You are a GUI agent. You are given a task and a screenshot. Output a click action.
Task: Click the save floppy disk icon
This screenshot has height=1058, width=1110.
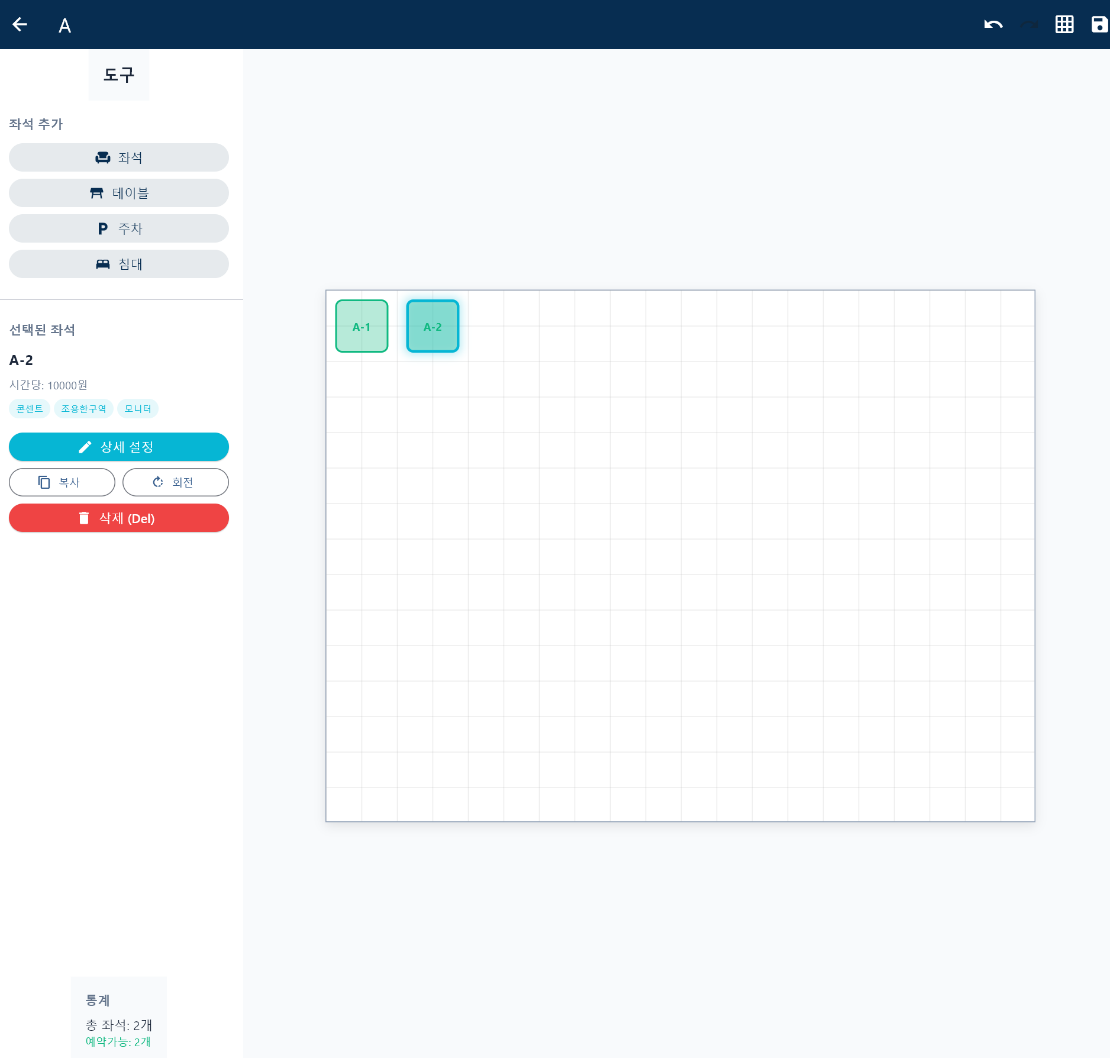coord(1099,24)
